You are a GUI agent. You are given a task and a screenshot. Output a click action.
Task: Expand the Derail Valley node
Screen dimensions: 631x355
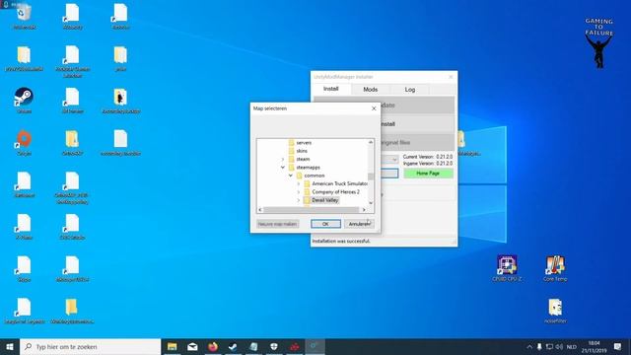pyautogui.click(x=299, y=200)
